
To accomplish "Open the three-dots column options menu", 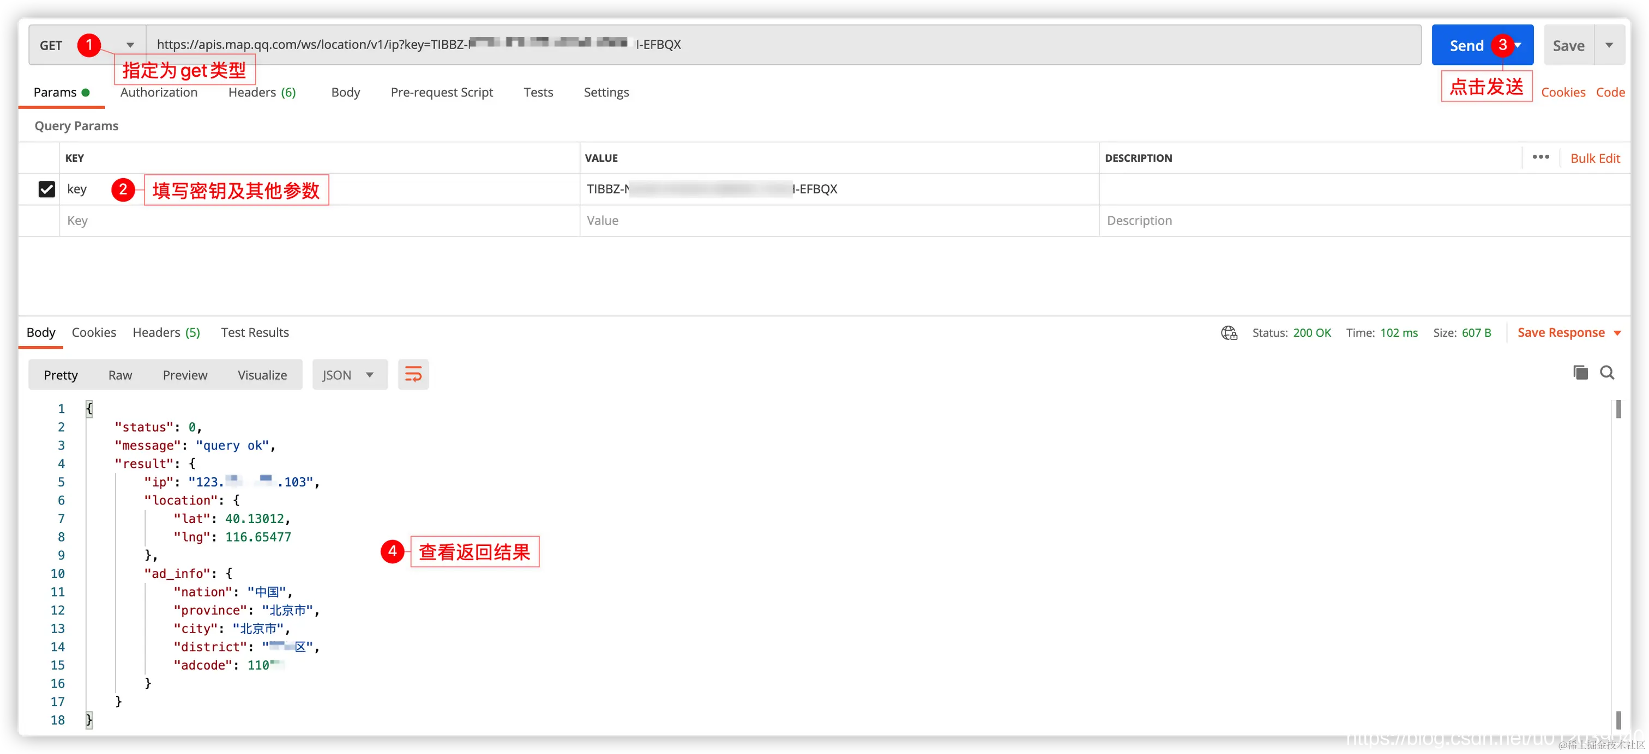I will point(1540,157).
